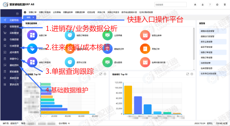Click the 2025/10/24 date in status bar
Screen dimensions: 230x126
point(200,123)
